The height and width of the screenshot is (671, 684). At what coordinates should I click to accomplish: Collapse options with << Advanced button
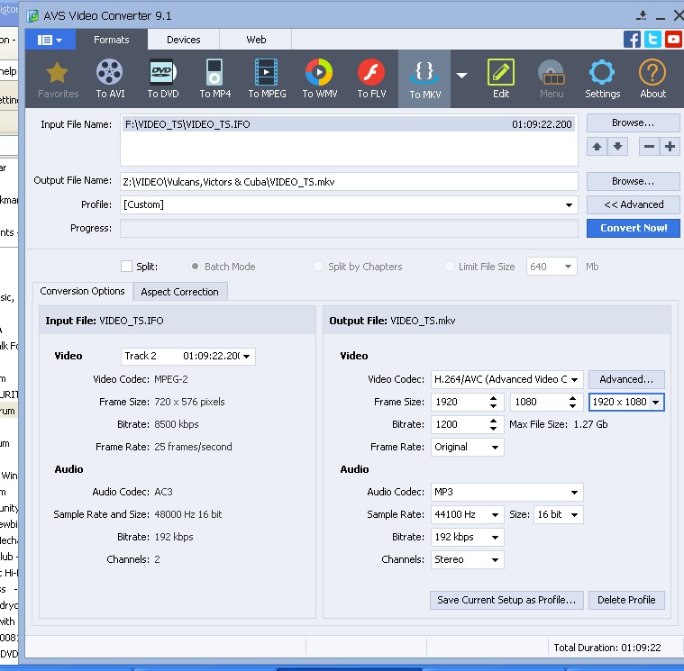click(x=633, y=204)
